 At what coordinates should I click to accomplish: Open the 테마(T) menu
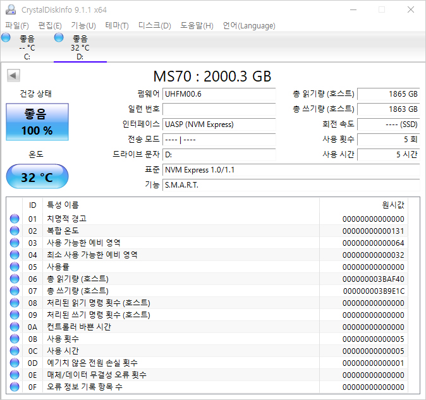pos(117,25)
